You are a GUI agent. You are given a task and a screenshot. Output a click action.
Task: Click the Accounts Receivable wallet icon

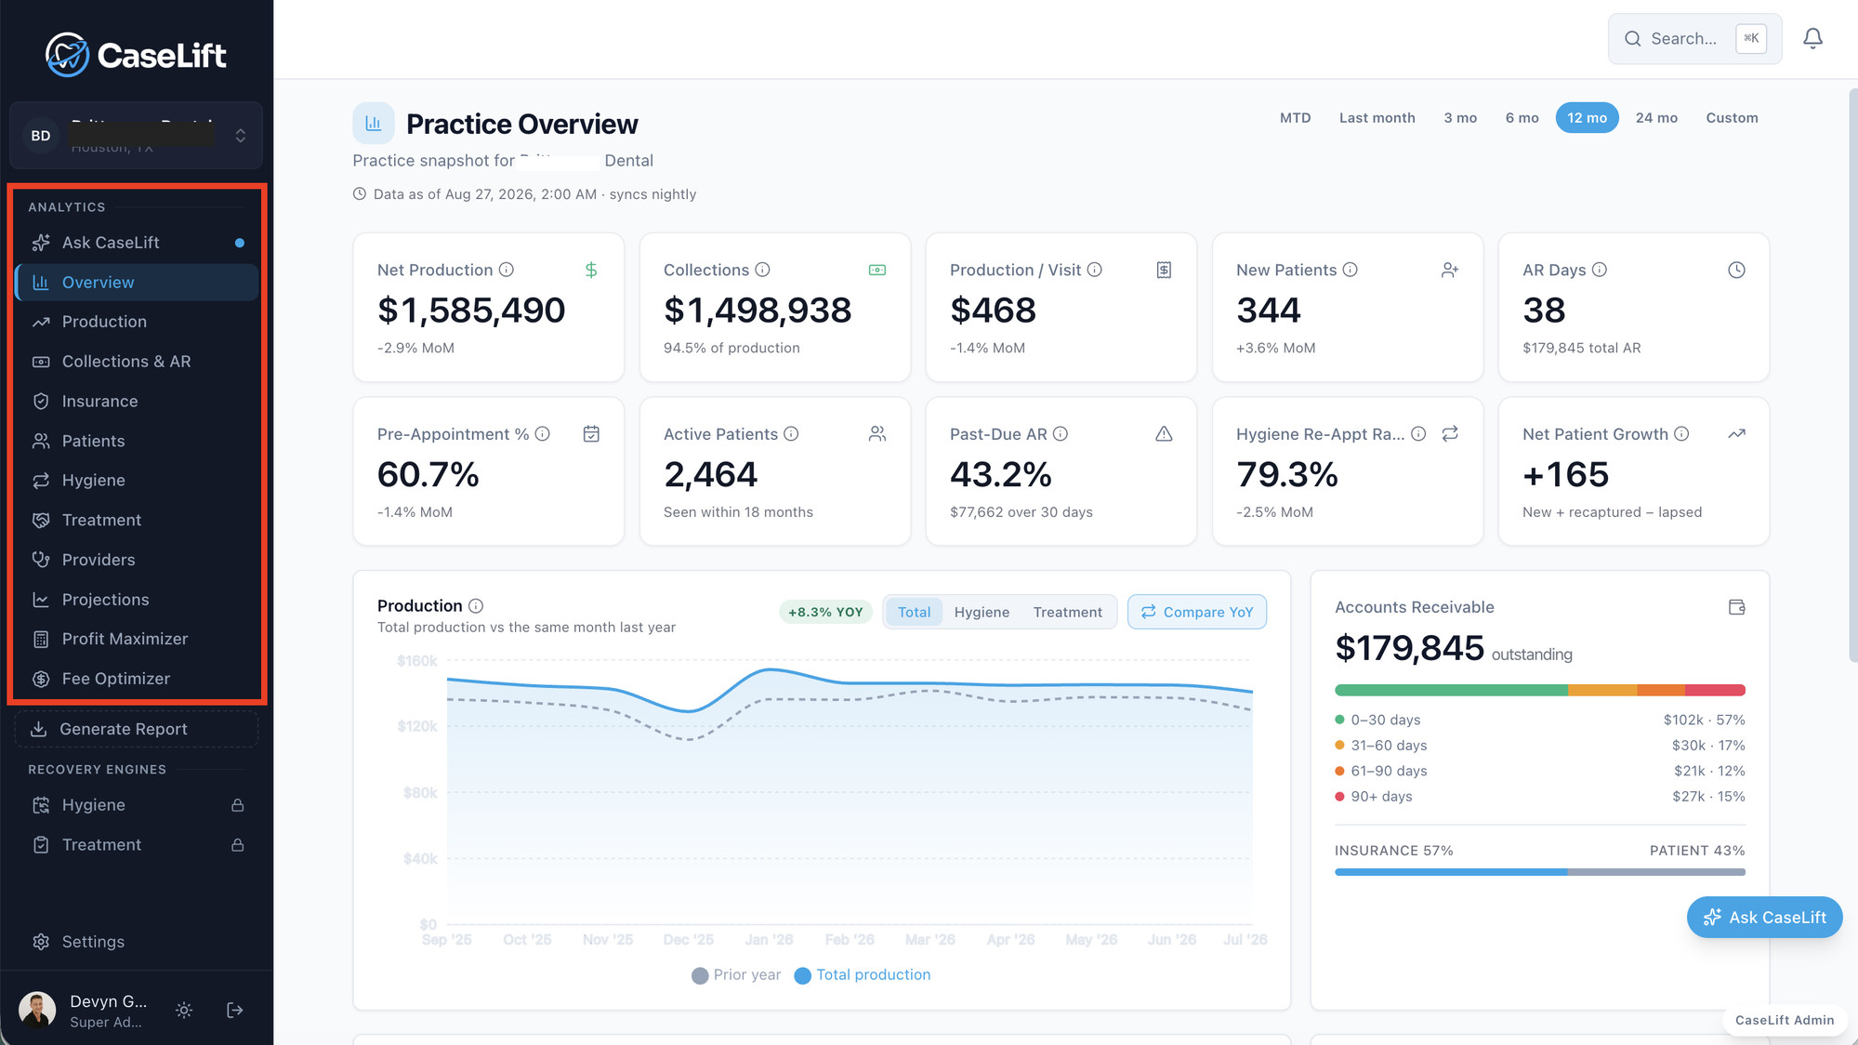click(1736, 607)
